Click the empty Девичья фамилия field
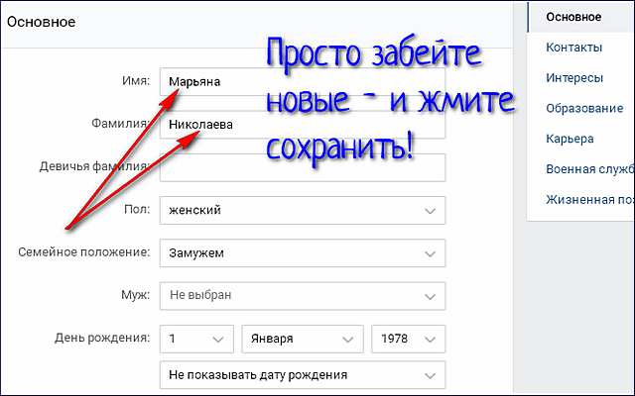Image resolution: width=635 pixels, height=396 pixels. 302,167
